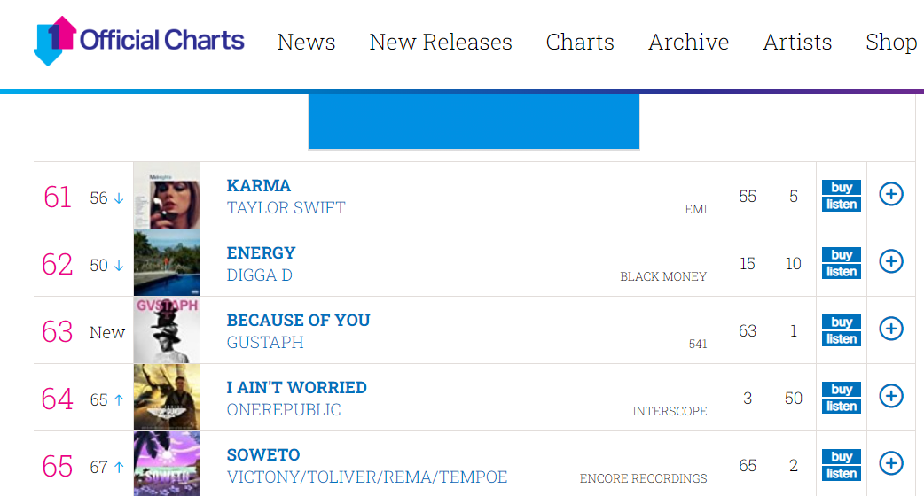This screenshot has width=924, height=496.
Task: Select Artists in the navigation
Action: pos(797,42)
